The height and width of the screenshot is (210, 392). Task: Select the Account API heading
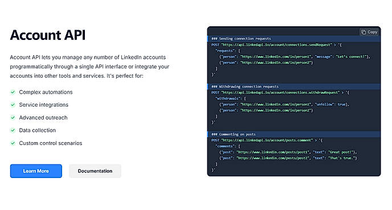pos(48,35)
